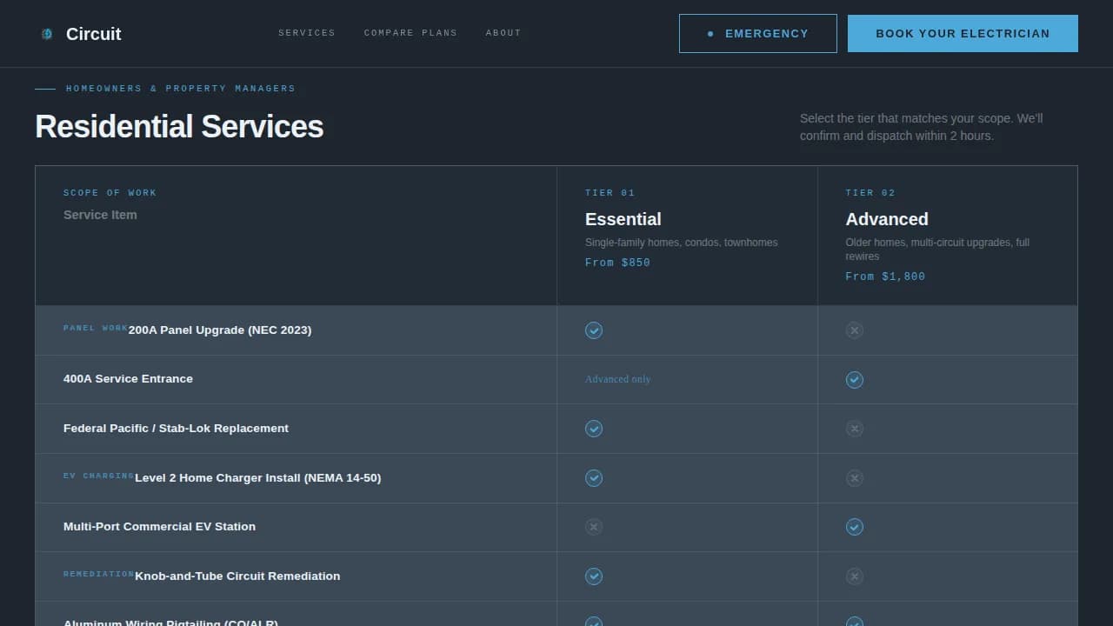Image resolution: width=1113 pixels, height=626 pixels.
Task: Expand the PANEL WORK section
Action: 95,328
